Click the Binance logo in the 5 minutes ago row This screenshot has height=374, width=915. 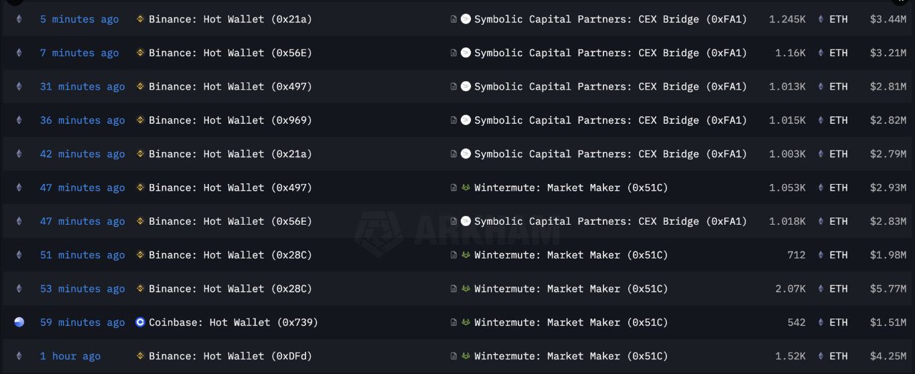point(140,19)
